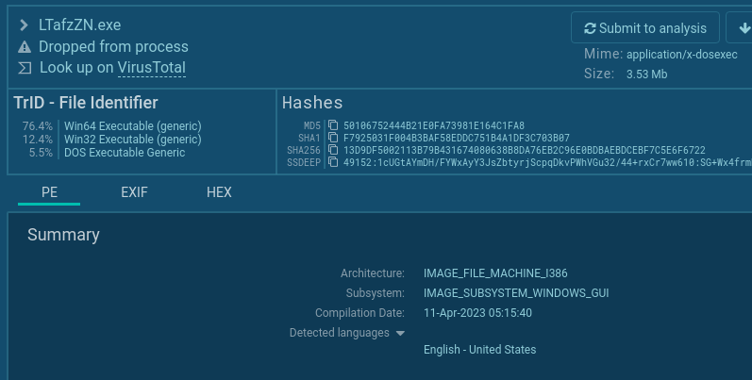The image size is (752, 380).
Task: Select the SHA256 hash string starting 13D9DF
Action: (x=525, y=151)
